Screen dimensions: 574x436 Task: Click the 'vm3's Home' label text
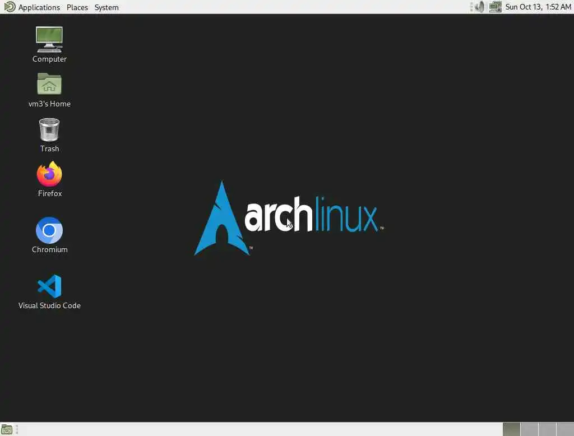tap(49, 104)
